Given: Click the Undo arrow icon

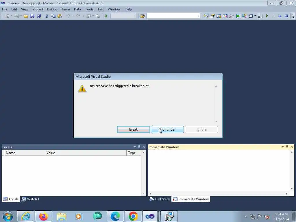Looking at the screenshot, I should 68,16.
